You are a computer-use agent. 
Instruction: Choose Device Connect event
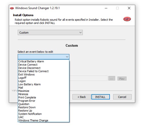[44, 65]
